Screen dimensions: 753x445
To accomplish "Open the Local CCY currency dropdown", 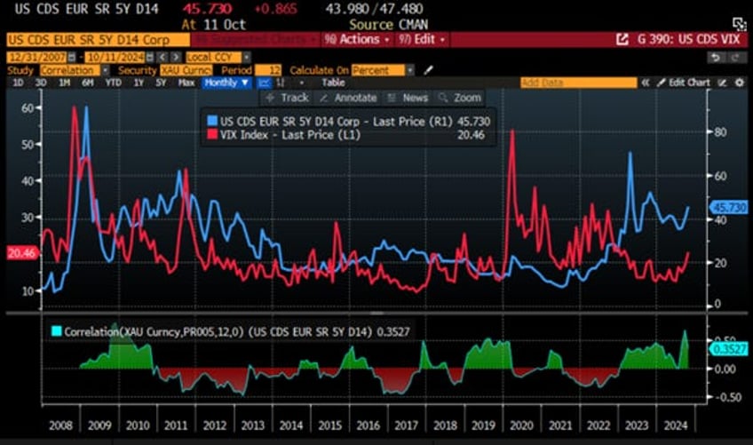I will (x=218, y=57).
